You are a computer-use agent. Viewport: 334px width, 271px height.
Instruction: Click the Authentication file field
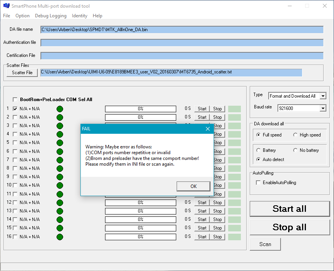(182, 43)
